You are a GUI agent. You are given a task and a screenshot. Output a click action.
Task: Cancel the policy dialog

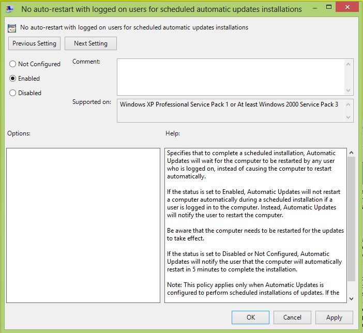[x=292, y=317]
